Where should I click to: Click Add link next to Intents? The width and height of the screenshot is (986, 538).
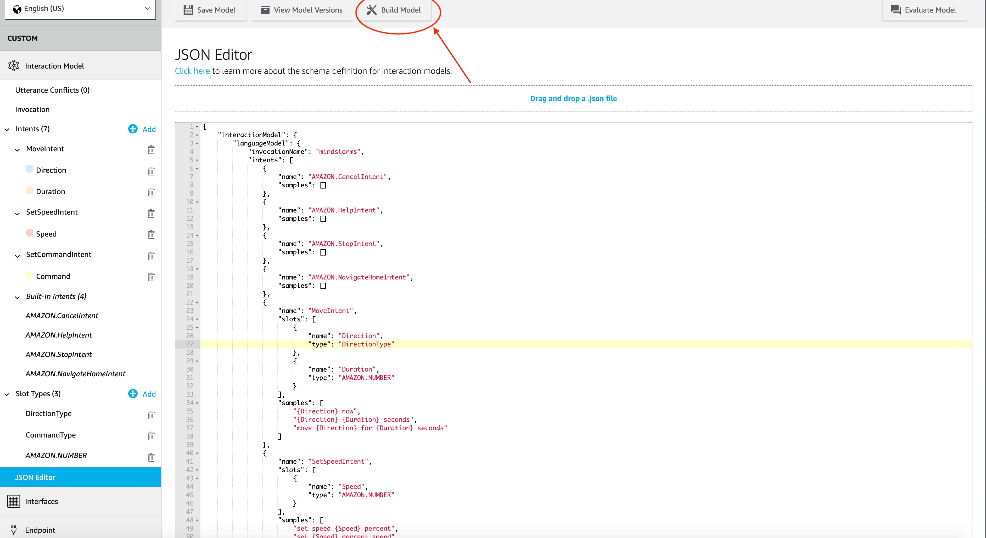click(x=149, y=129)
